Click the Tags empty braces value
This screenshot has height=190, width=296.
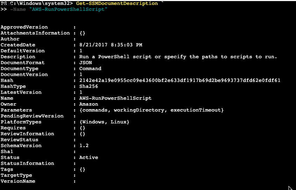click(x=82, y=169)
